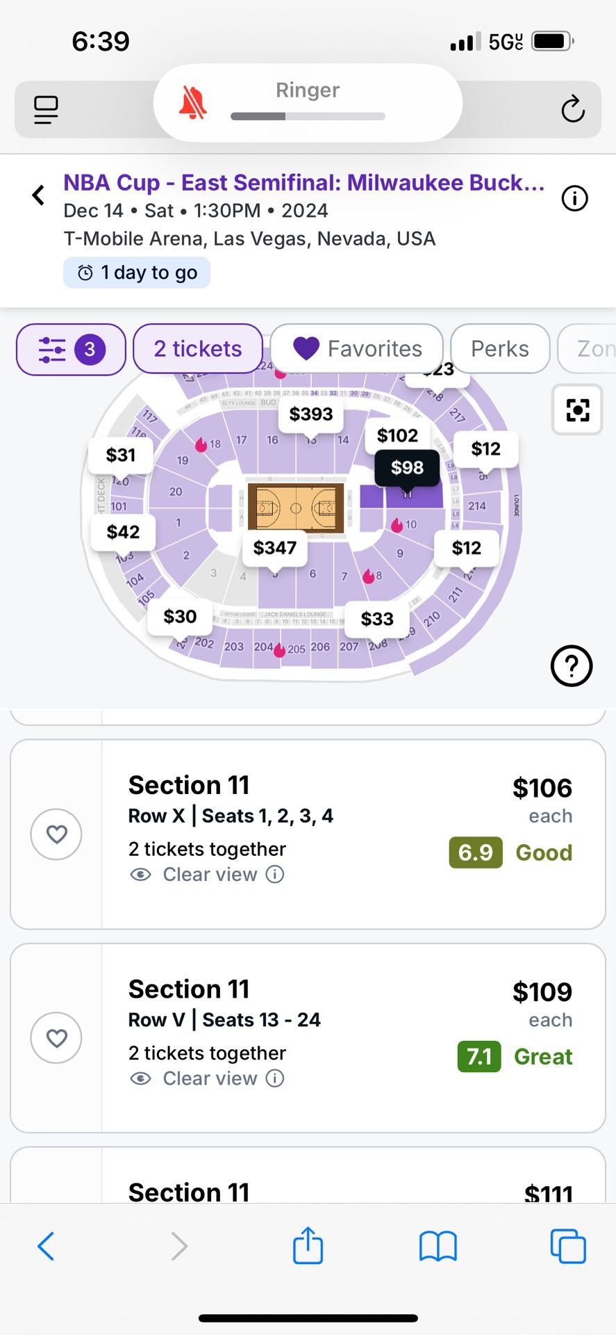Tap the event info icon
The height and width of the screenshot is (1335, 616).
(x=574, y=199)
